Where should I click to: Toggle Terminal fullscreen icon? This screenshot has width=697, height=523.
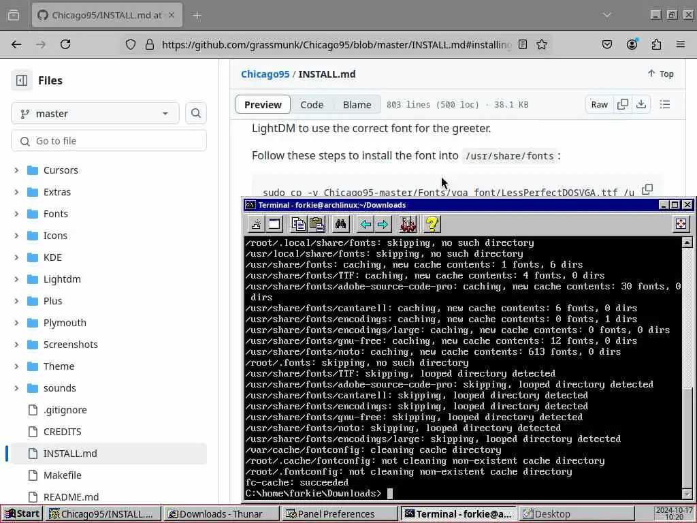[681, 223]
